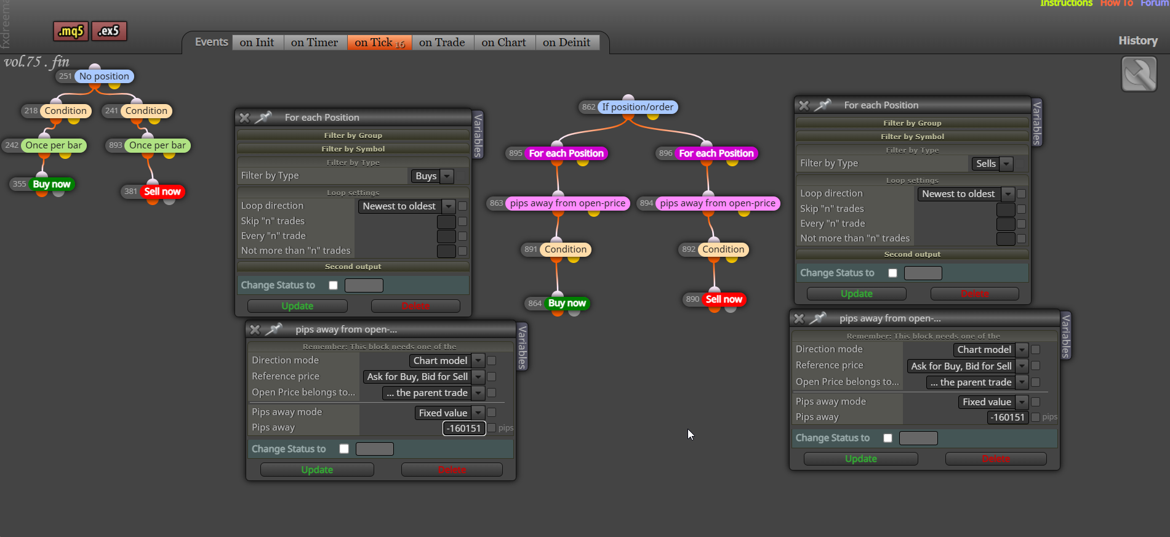This screenshot has height=537, width=1170.
Task: Switch to the on Init tab
Action: (x=257, y=42)
